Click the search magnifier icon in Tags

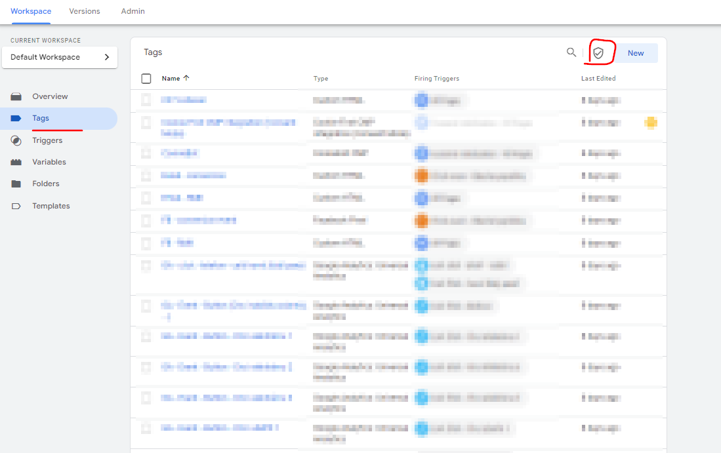[x=571, y=52]
